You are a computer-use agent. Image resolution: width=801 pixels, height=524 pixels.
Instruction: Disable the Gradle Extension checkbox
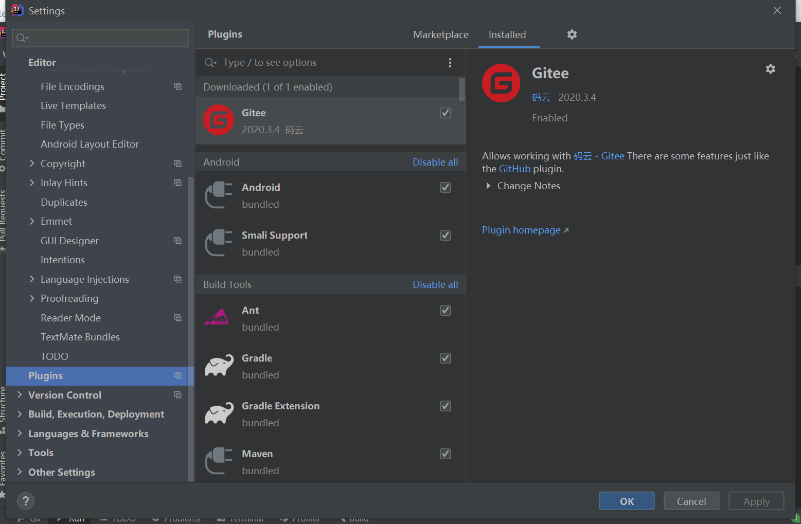coord(446,406)
